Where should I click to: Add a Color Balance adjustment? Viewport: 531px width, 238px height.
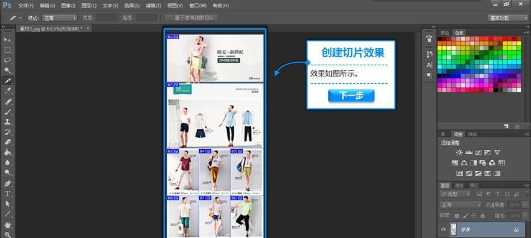click(x=464, y=163)
